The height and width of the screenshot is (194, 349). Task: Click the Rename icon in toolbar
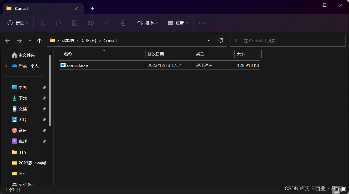(91, 23)
